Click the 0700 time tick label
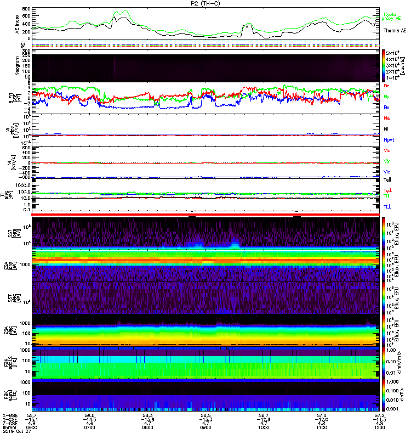The width and height of the screenshot is (411, 439). pyautogui.click(x=89, y=427)
